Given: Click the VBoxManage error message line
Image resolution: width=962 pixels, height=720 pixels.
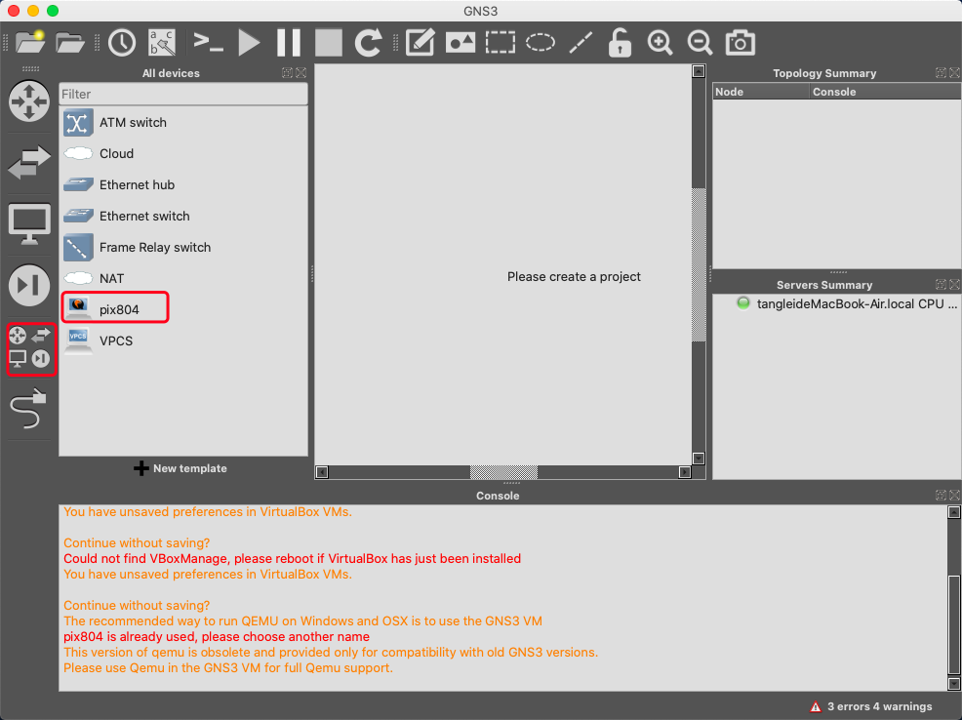Looking at the screenshot, I should coord(292,559).
